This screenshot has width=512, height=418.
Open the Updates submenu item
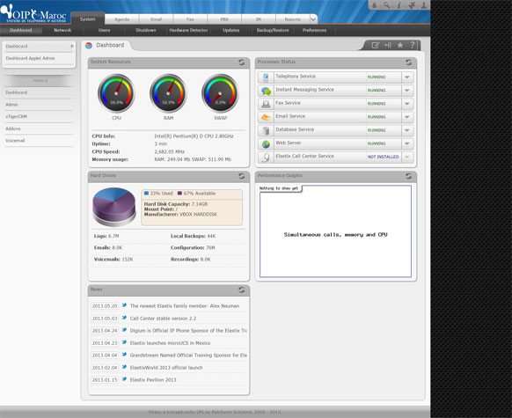point(231,30)
